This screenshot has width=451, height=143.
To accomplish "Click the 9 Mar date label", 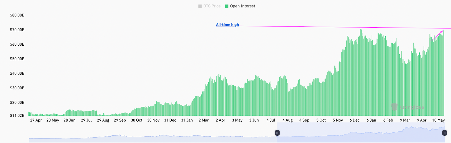I will pyautogui.click(x=405, y=120).
